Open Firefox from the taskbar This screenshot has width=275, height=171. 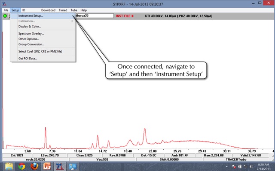click(34, 166)
